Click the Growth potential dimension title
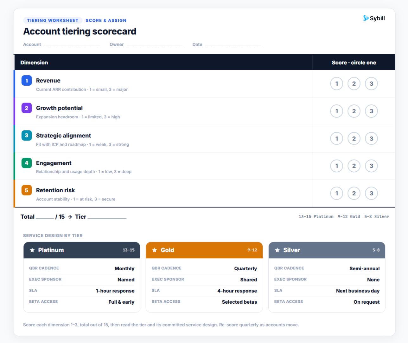This screenshot has height=343, width=408. [59, 108]
